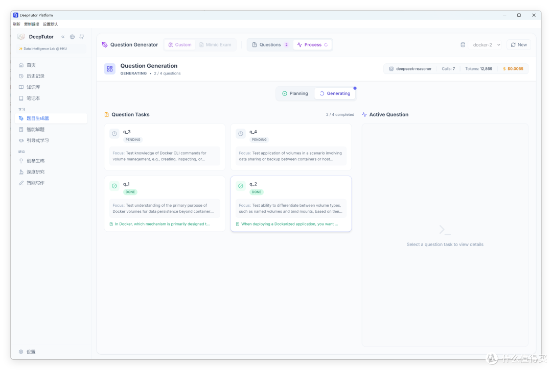
Task: Open 知识库 knowledge base in sidebar
Action: coord(52,87)
